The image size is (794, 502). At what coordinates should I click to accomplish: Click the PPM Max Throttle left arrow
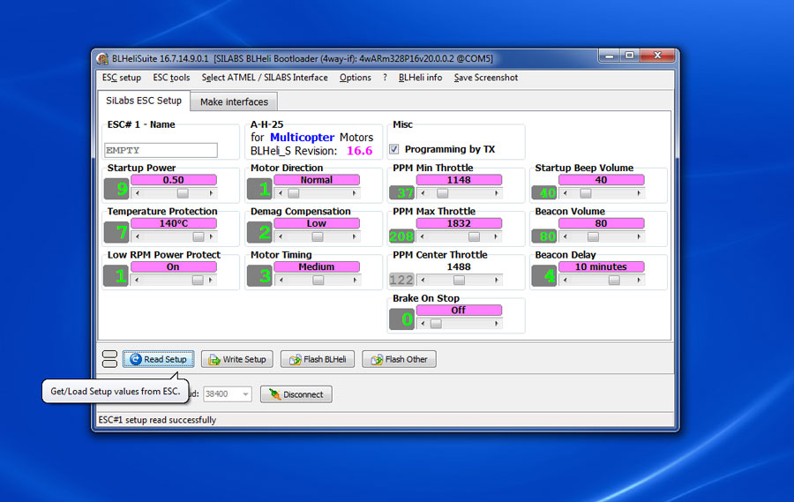[x=423, y=236]
